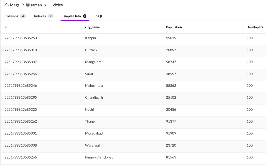Click the Developers column header
The height and width of the screenshot is (165, 266).
(255, 27)
